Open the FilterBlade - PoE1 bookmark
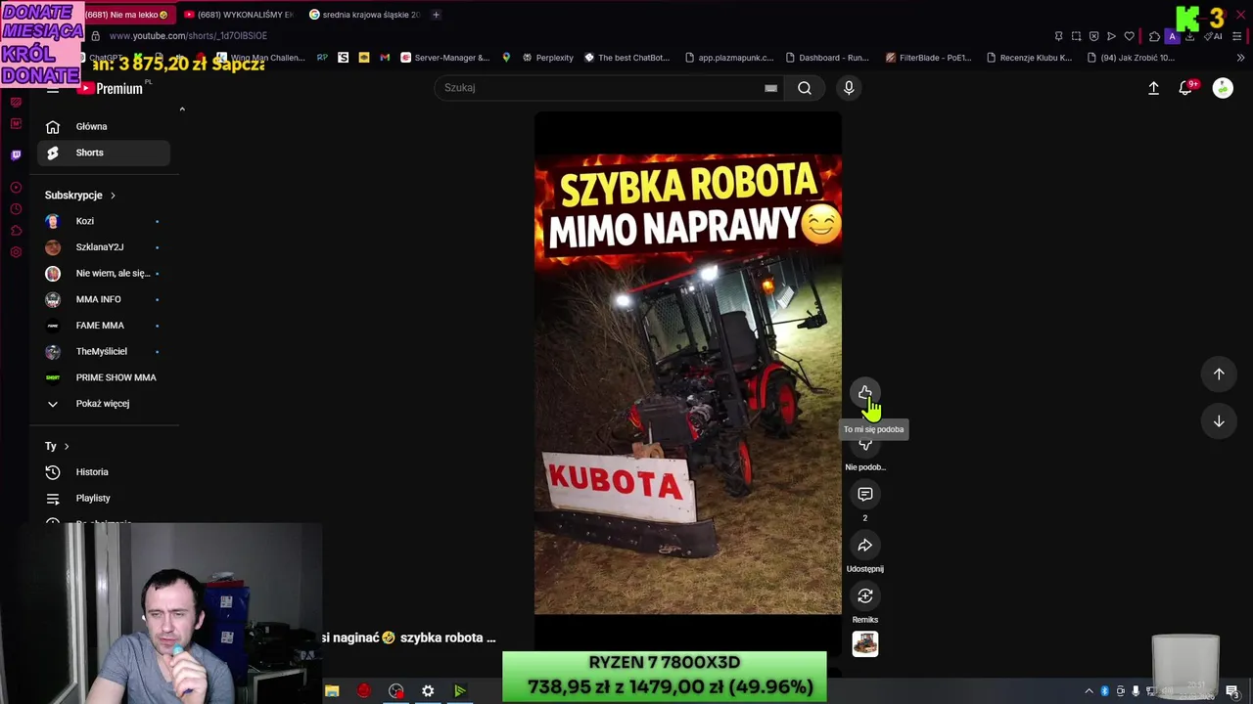The image size is (1253, 704). pos(928,58)
